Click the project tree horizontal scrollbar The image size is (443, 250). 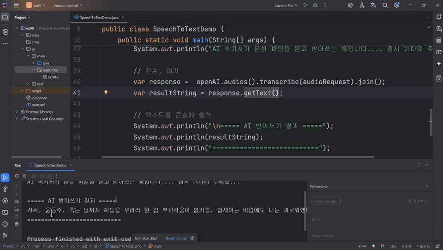[x=36, y=157]
